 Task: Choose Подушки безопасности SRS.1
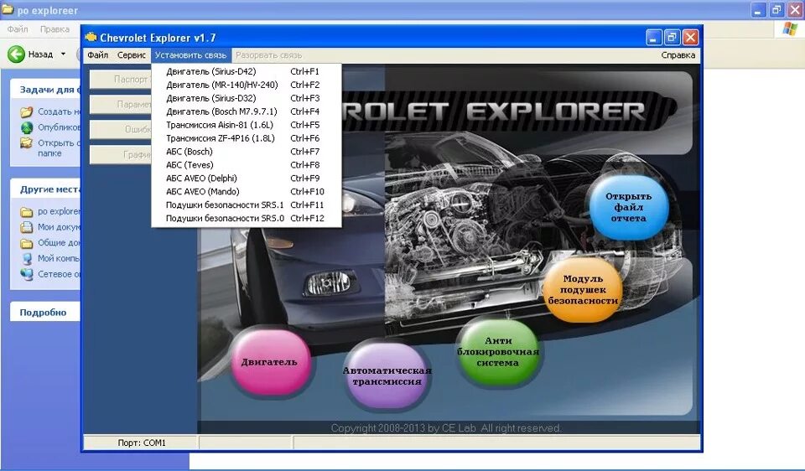click(247, 204)
